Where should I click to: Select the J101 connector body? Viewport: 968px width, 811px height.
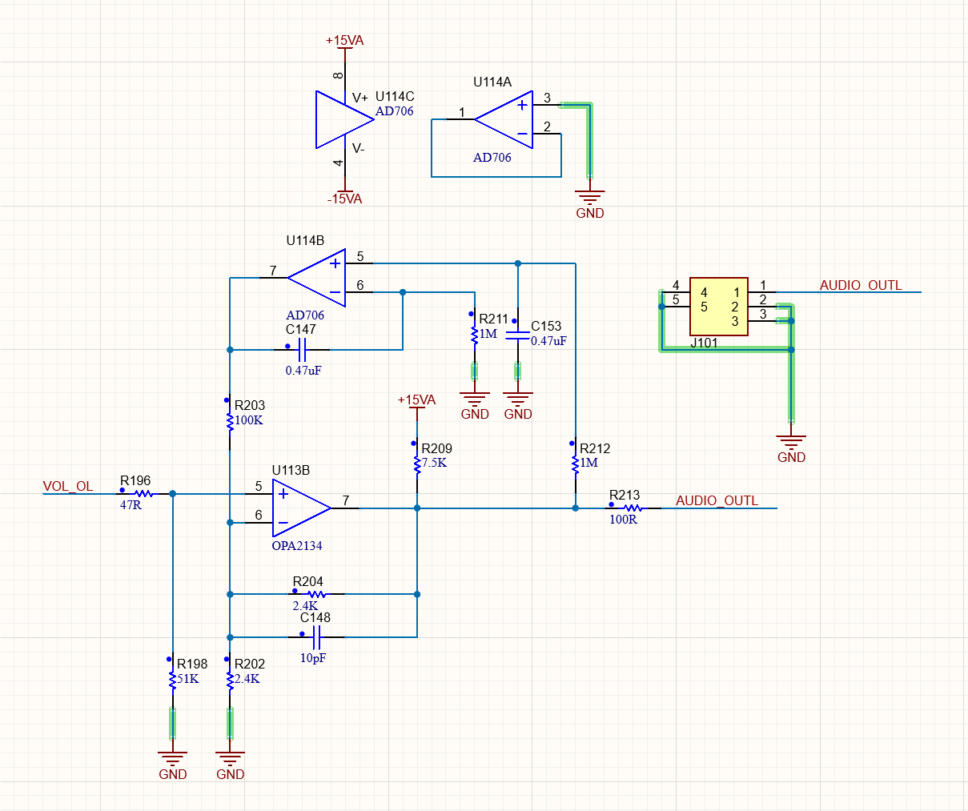pos(719,307)
